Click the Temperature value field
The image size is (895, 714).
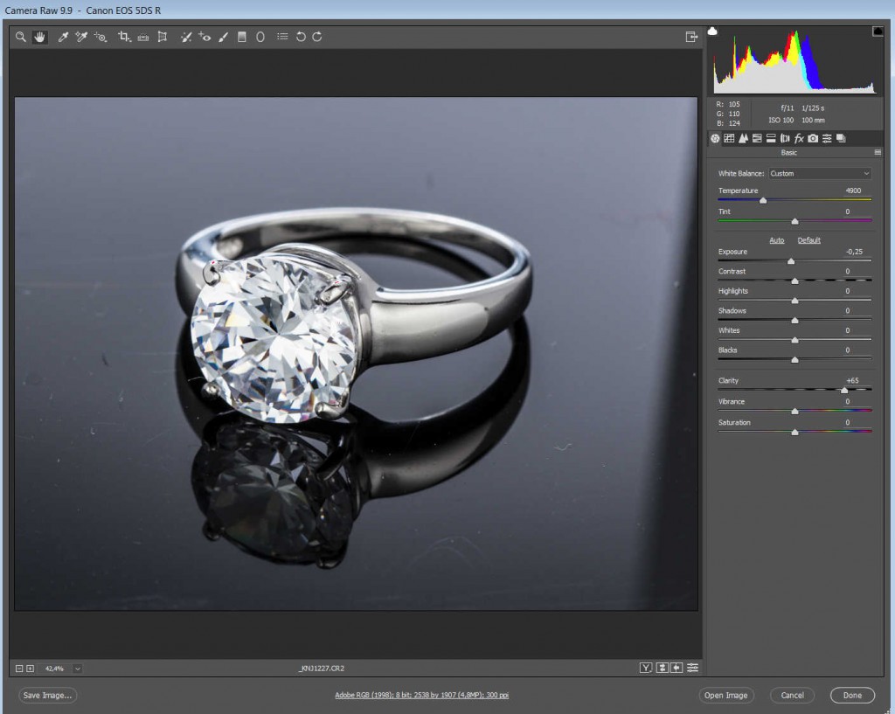(853, 191)
